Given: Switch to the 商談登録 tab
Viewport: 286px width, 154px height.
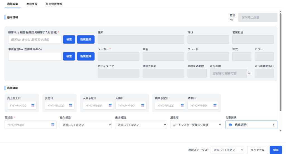Looking at the screenshot, I should pyautogui.click(x=32, y=4).
